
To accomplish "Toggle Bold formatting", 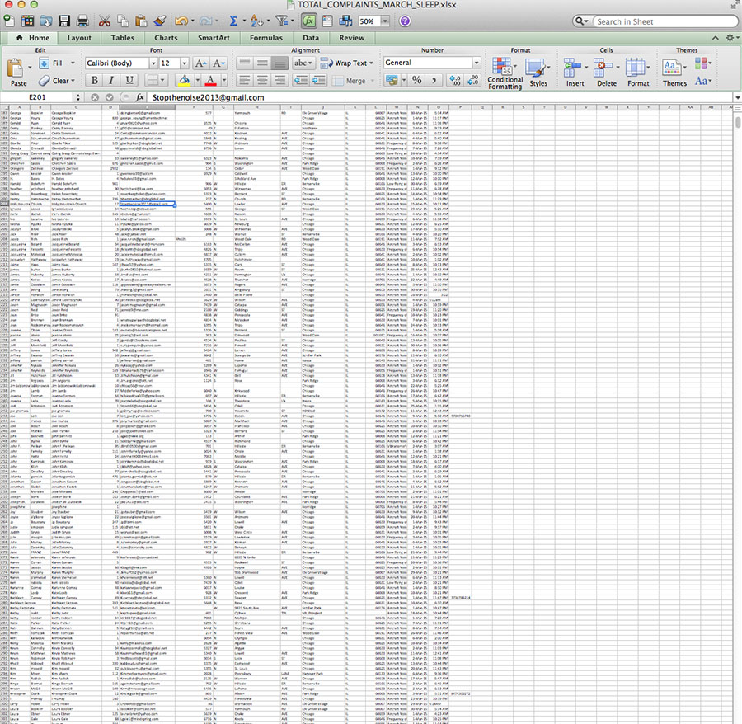I will [94, 80].
